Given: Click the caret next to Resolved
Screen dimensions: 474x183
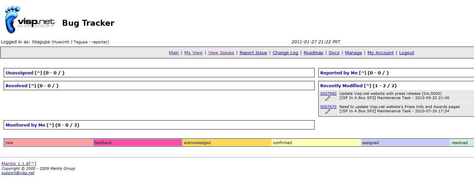Looking at the screenshot, I should 32,86.
